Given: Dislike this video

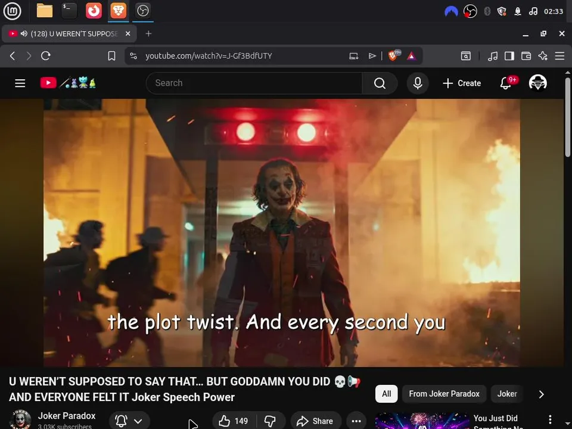Looking at the screenshot, I should coord(271,421).
